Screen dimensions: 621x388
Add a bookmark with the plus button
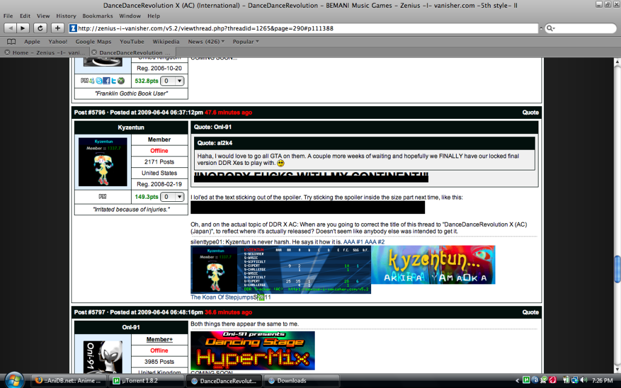tap(58, 28)
